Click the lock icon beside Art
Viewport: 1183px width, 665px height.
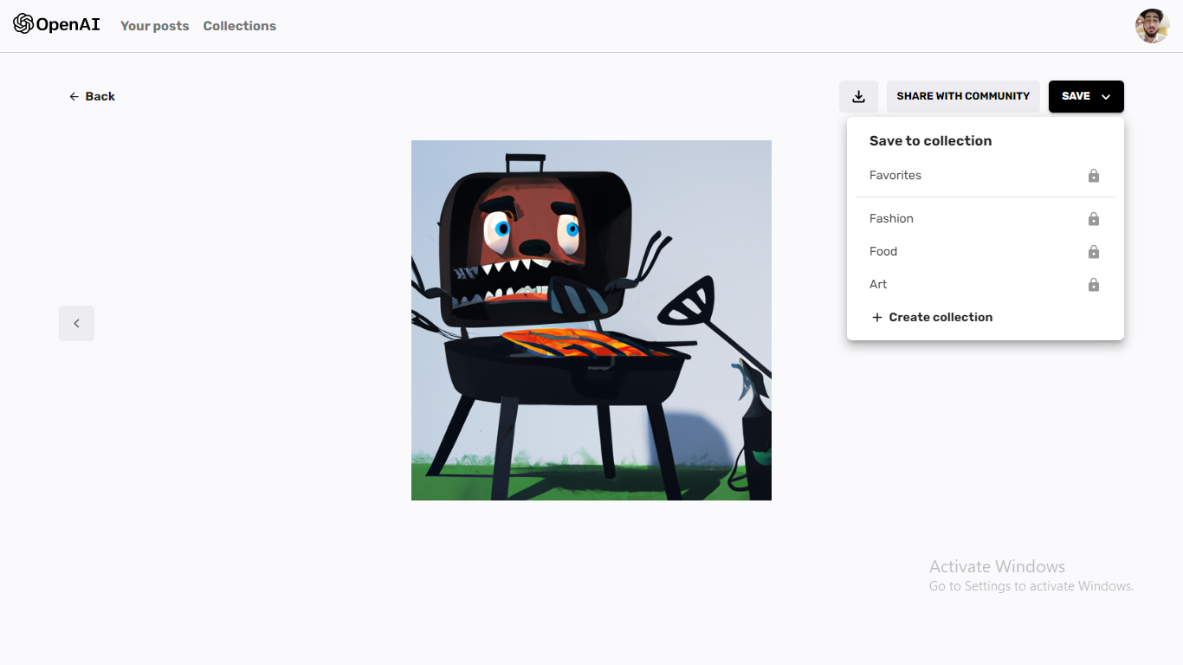(1094, 285)
